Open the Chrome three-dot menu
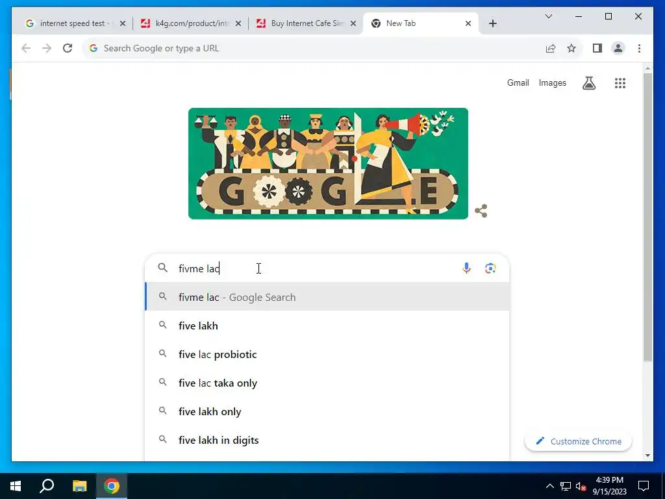This screenshot has height=499, width=665. point(639,48)
